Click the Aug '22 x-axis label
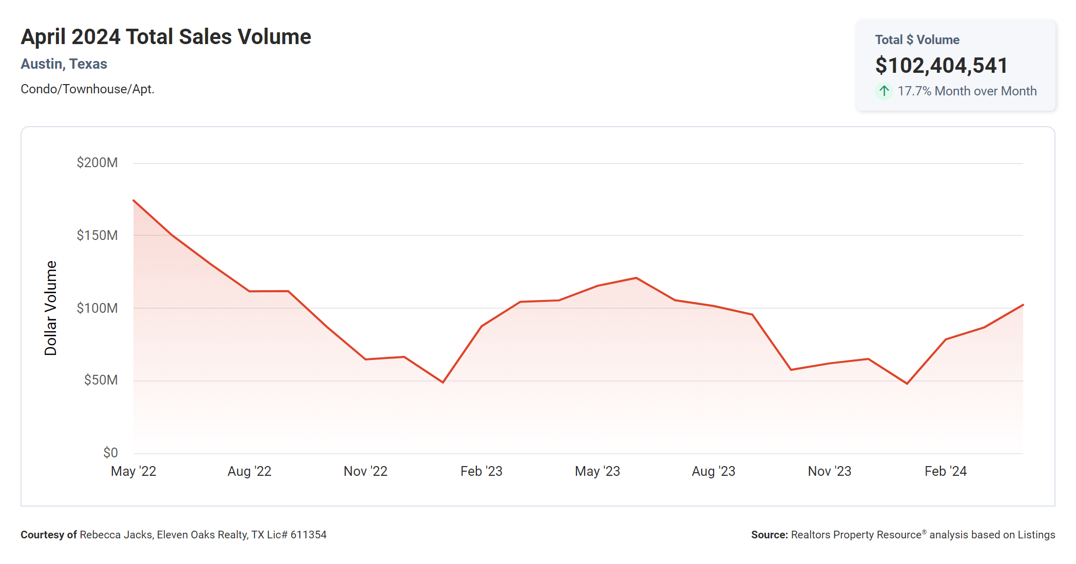 [x=249, y=471]
